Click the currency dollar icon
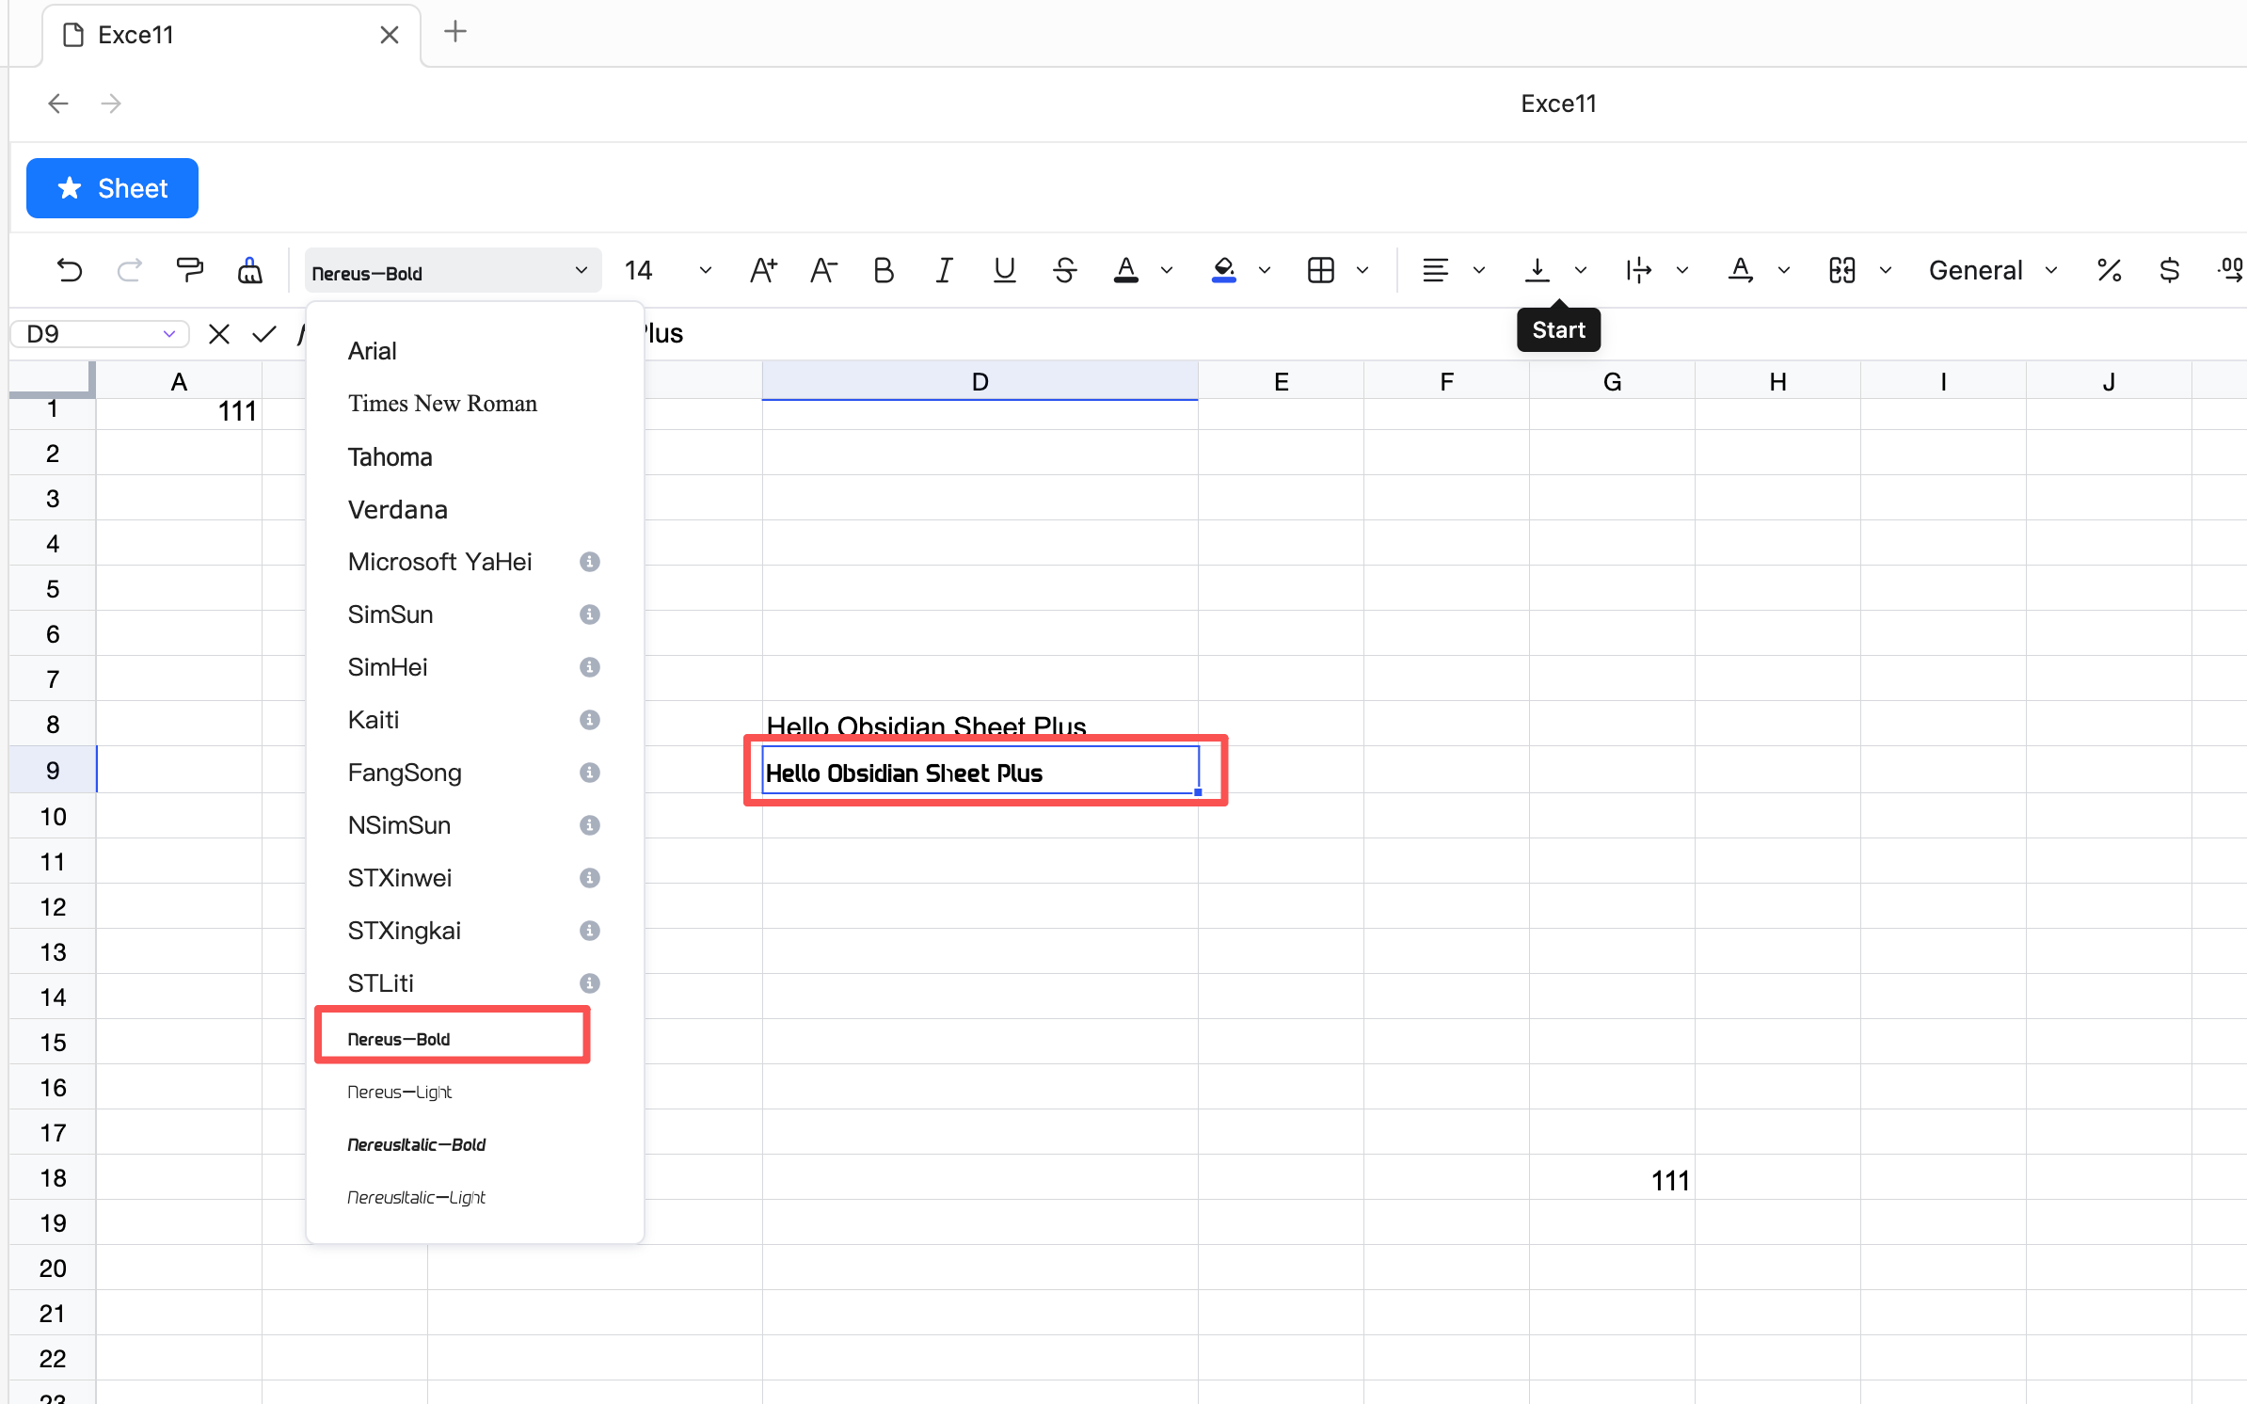This screenshot has width=2247, height=1404. click(x=2169, y=271)
